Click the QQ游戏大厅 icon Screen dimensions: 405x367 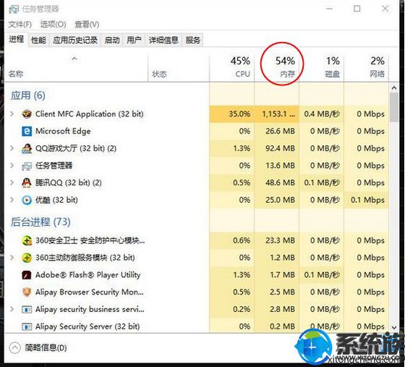(27, 148)
